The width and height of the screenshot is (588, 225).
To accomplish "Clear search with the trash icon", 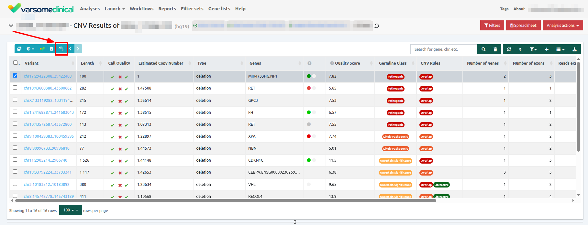I will coord(495,49).
